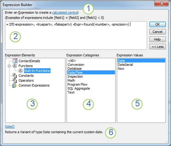Click the «expression» placeholder in IIf
Viewport: 171px width, 146px height.
[24, 24]
